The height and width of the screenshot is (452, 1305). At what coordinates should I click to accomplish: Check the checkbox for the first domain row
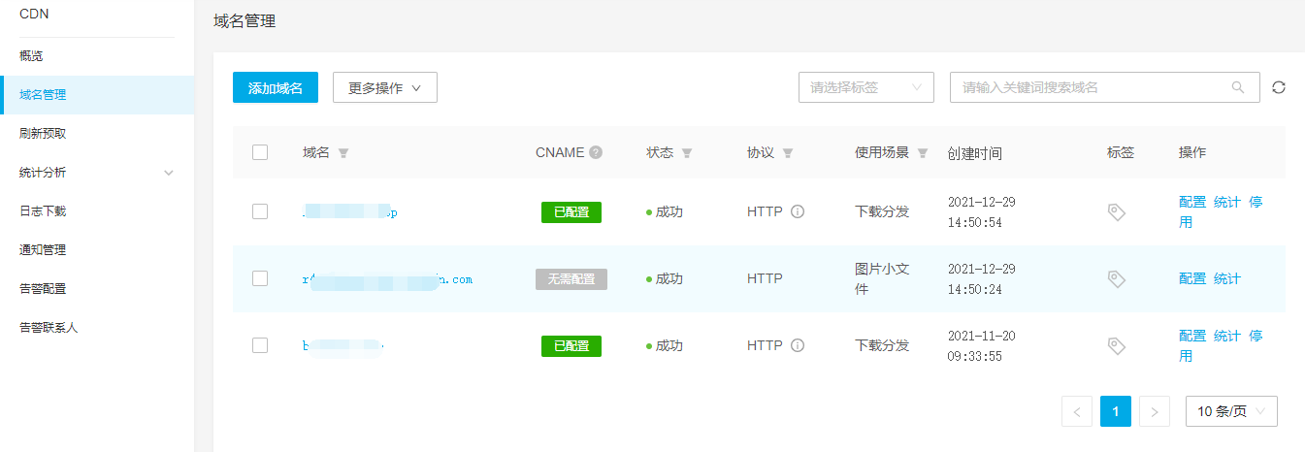click(260, 211)
